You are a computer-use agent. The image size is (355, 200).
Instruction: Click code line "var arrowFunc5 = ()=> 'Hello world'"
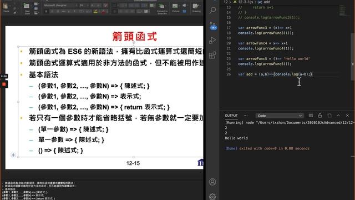click(274, 58)
